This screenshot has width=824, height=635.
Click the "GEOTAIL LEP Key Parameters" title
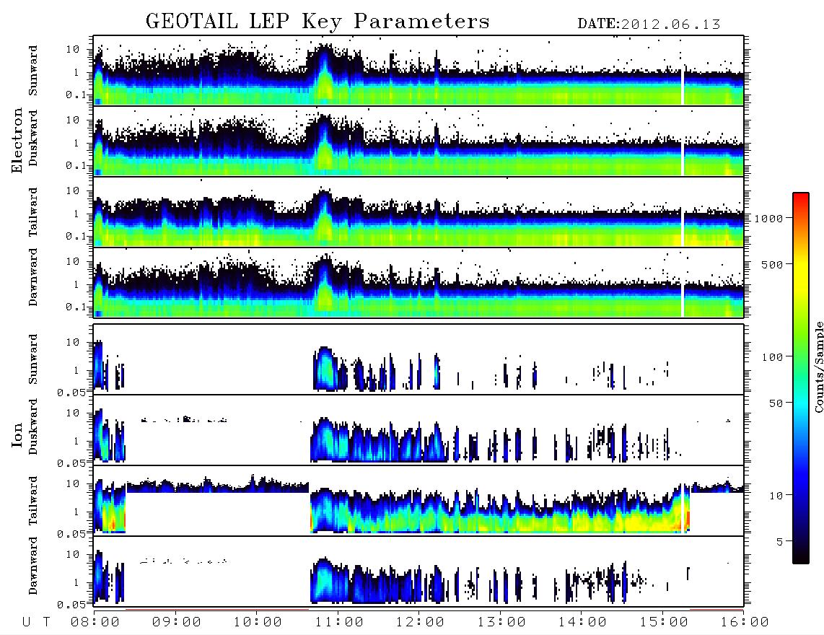point(317,22)
